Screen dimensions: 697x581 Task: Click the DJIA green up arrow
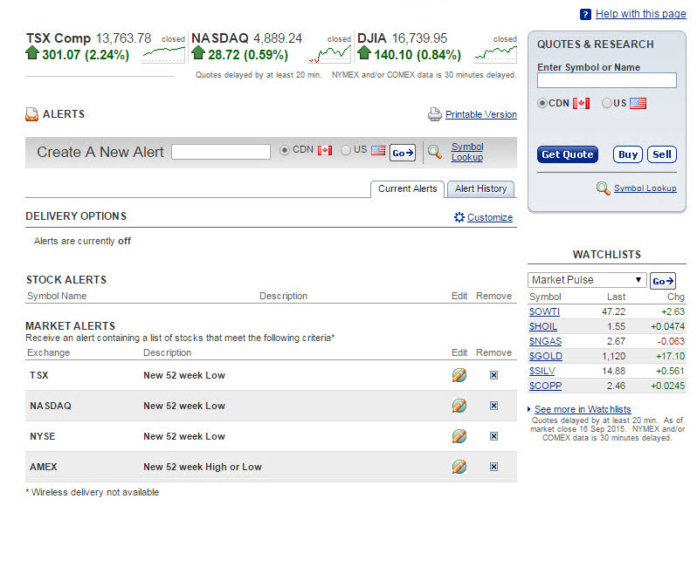tap(364, 53)
